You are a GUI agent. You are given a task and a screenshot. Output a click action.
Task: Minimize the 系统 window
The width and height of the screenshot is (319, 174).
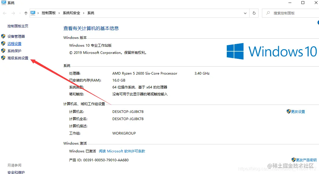click(290, 3)
